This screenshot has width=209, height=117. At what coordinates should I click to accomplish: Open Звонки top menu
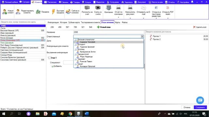[x=64, y=2]
